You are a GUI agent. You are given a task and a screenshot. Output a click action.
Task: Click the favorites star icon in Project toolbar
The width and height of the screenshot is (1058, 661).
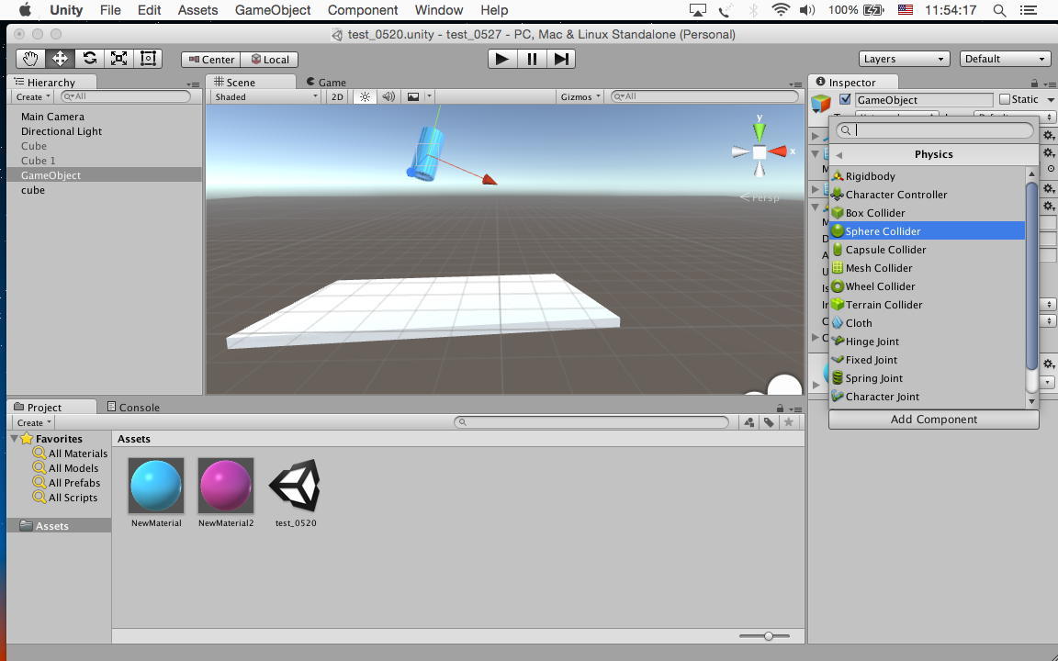click(788, 422)
